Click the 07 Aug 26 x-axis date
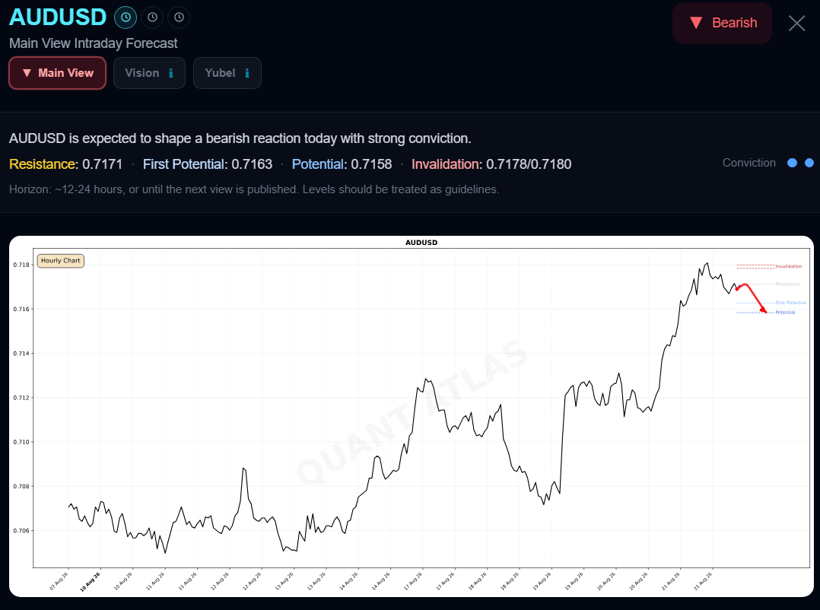Screen dimensions: 820x610 pos(59,581)
